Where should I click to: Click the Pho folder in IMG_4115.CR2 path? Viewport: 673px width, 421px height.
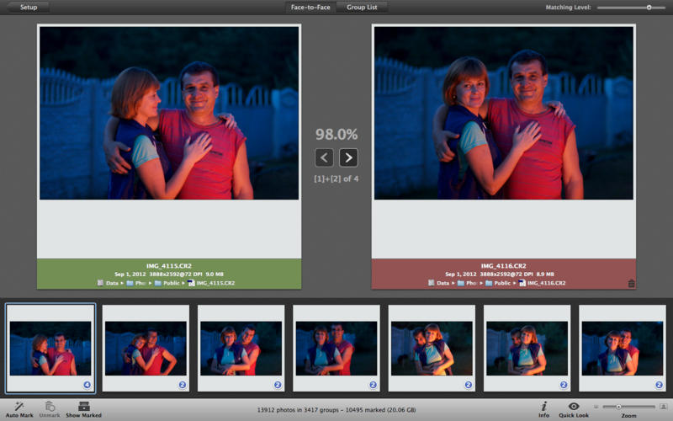click(136, 283)
